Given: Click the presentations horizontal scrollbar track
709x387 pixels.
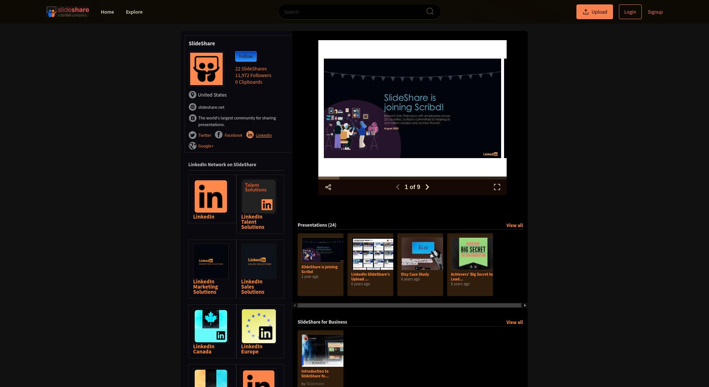Looking at the screenshot, I should click(410, 306).
